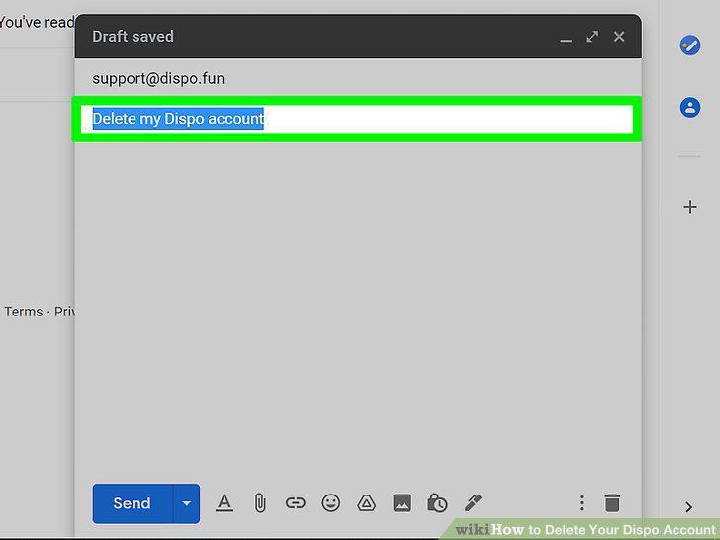The image size is (720, 540).
Task: Collapse side panel with the chevron arrow
Action: [x=688, y=507]
